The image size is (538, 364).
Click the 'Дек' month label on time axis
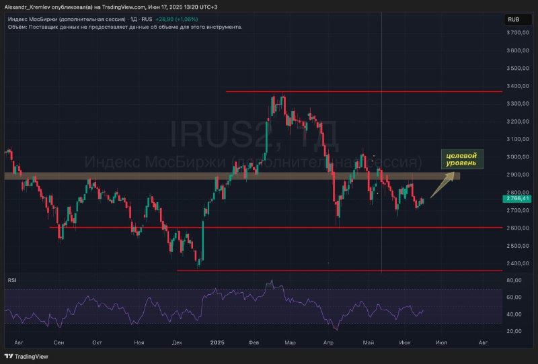pos(177,343)
